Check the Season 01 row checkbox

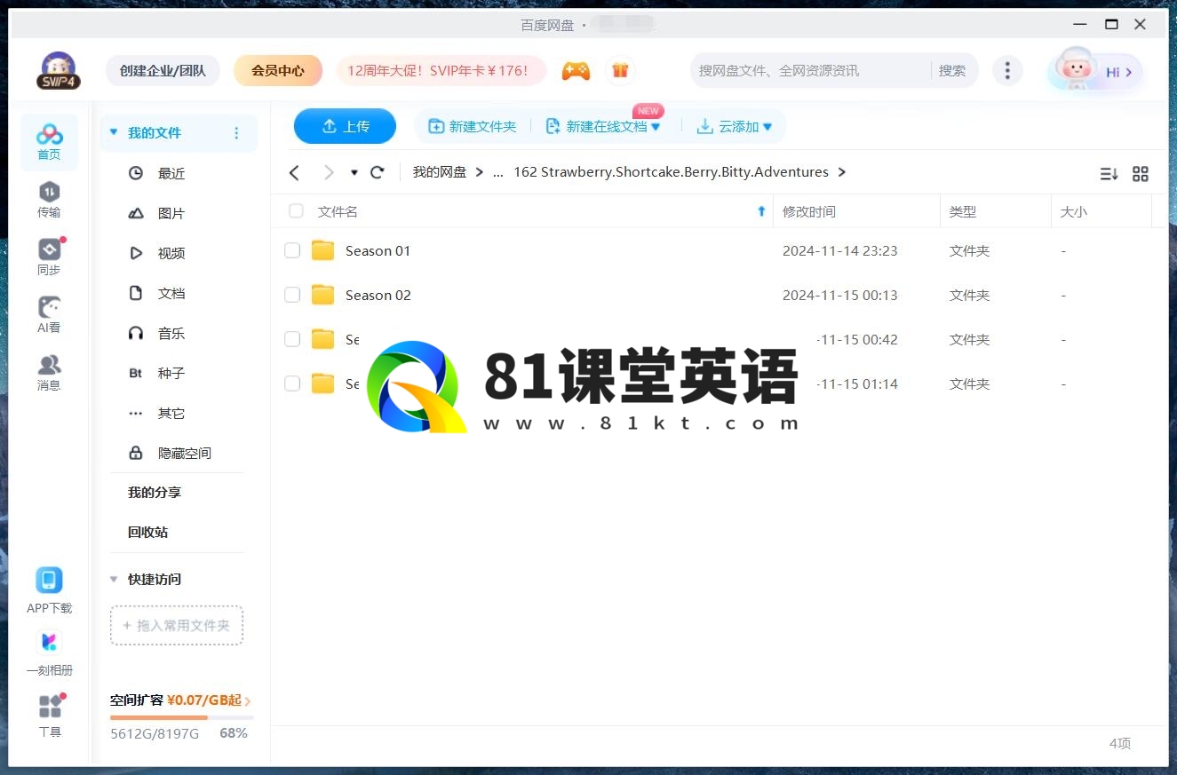tap(292, 250)
